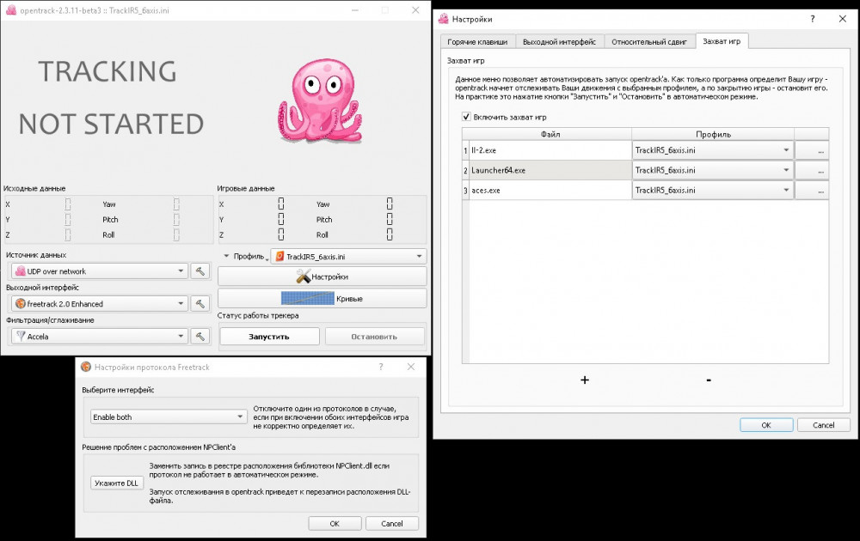Cancel the Freetrack protocol dialog
860x541 pixels.
tap(392, 524)
